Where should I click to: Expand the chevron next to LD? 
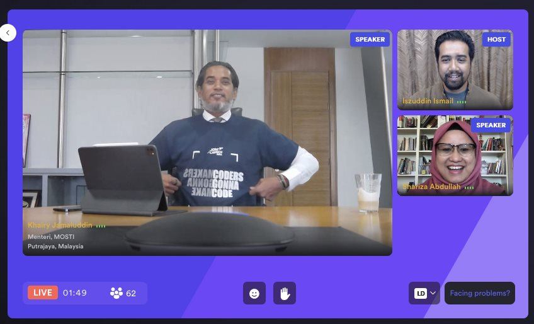point(433,293)
